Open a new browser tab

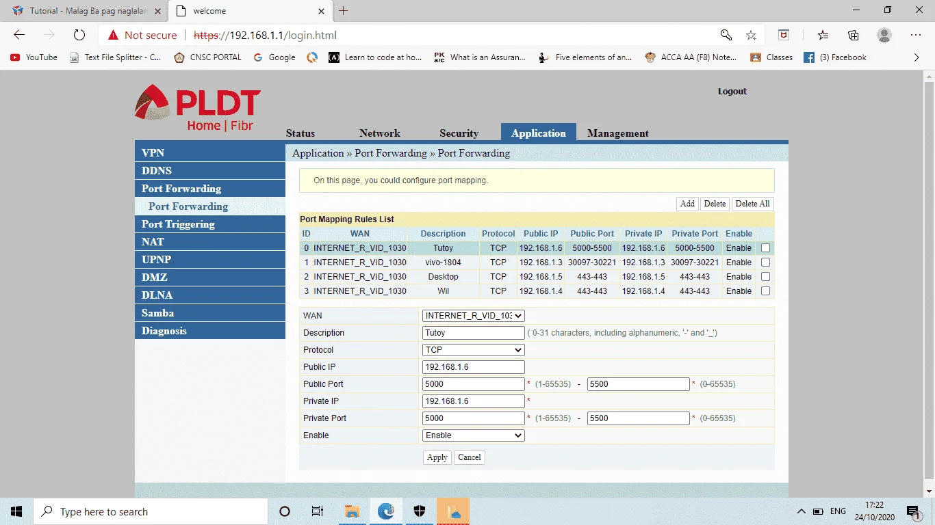pos(344,11)
